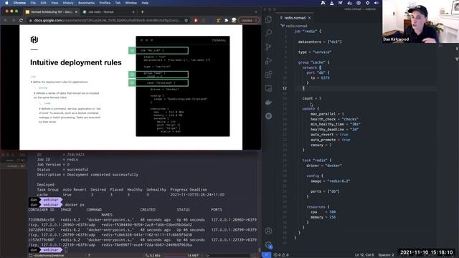Click the image = "redis:6.2" line
Image resolution: width=459 pixels, height=258 pixels.
[330, 181]
